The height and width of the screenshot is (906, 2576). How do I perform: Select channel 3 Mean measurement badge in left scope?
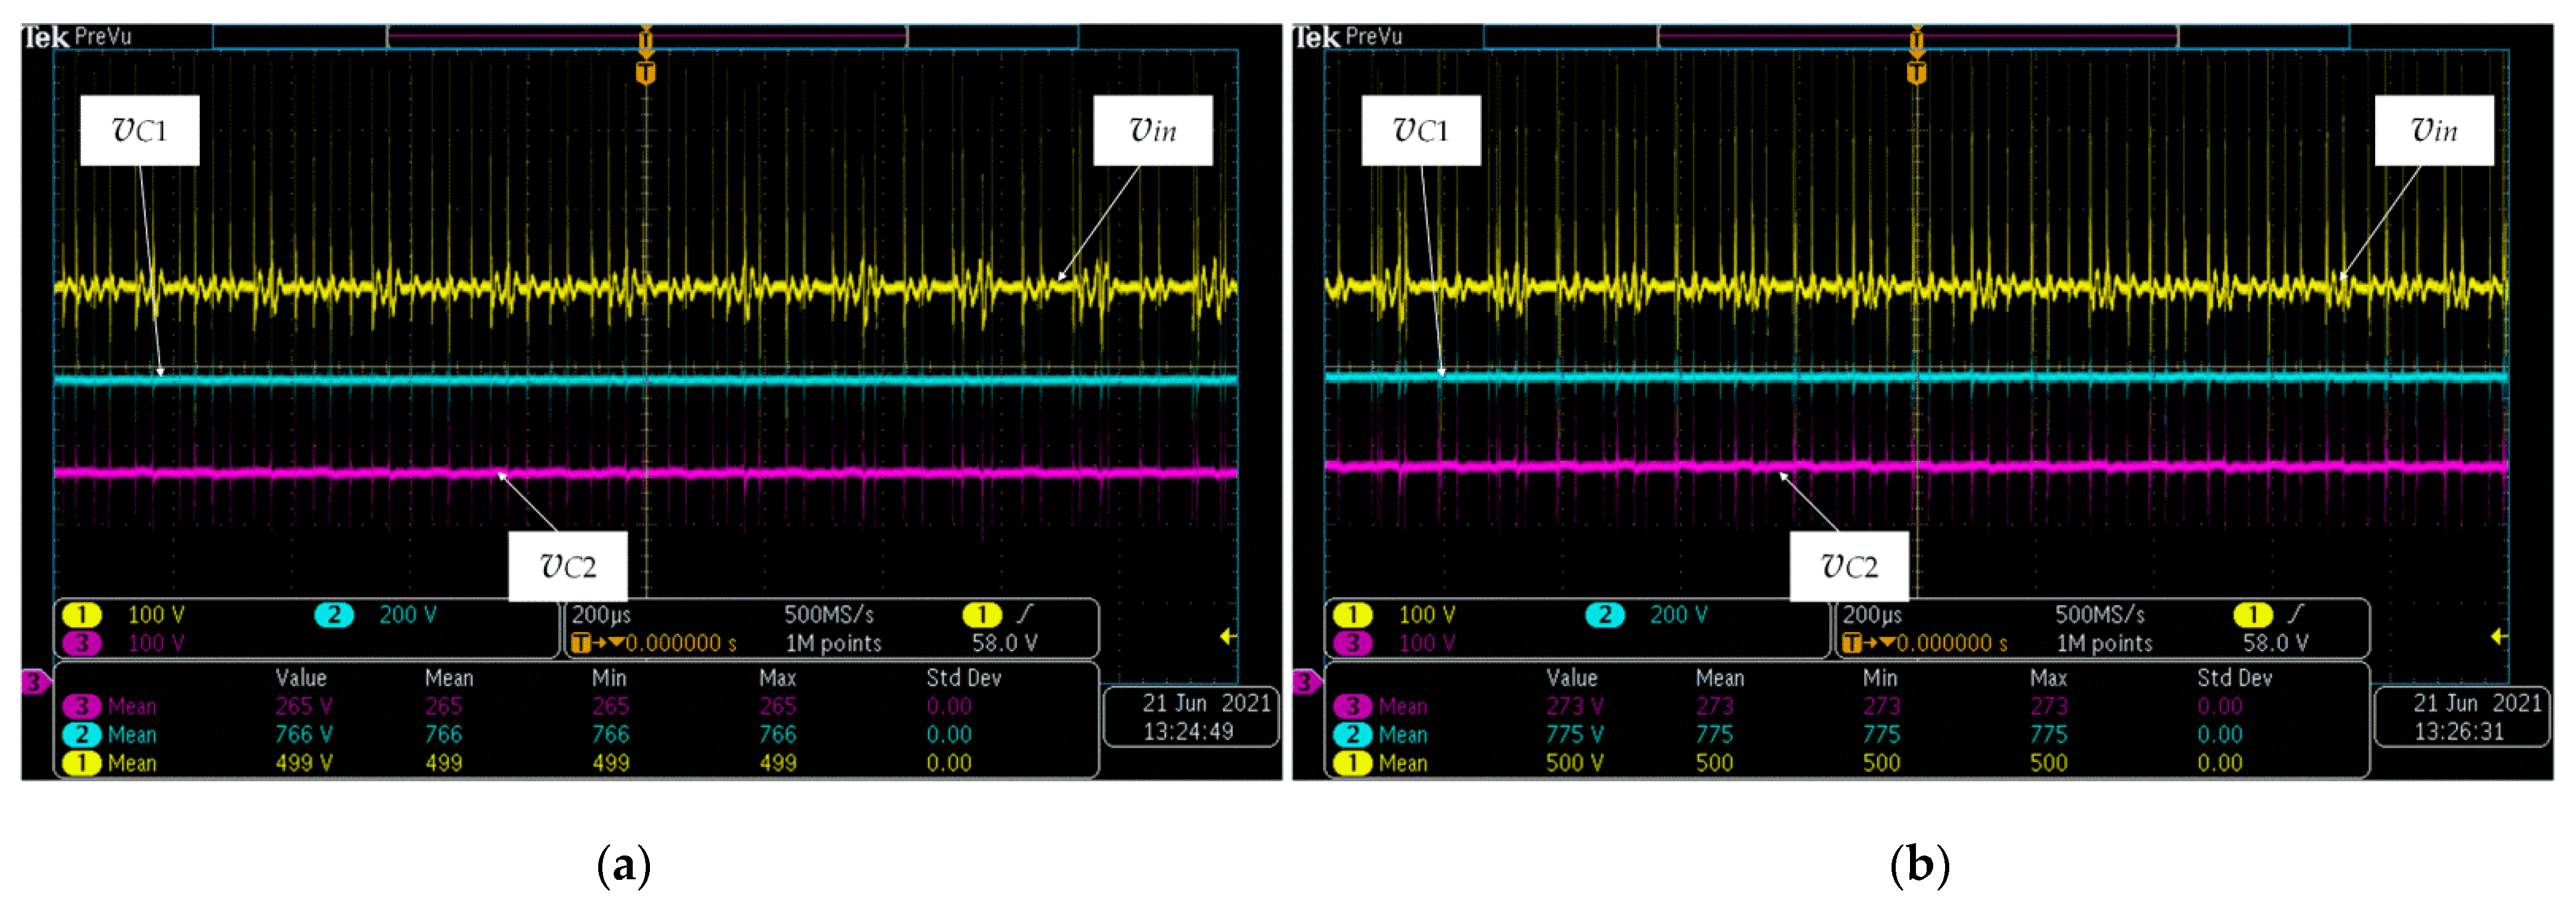click(x=82, y=706)
